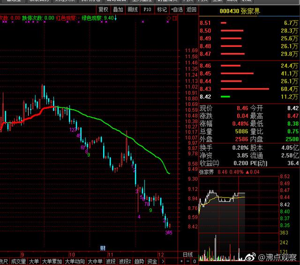Open the 画线 drawing tool
This screenshot has height=265, width=300.
133,9
